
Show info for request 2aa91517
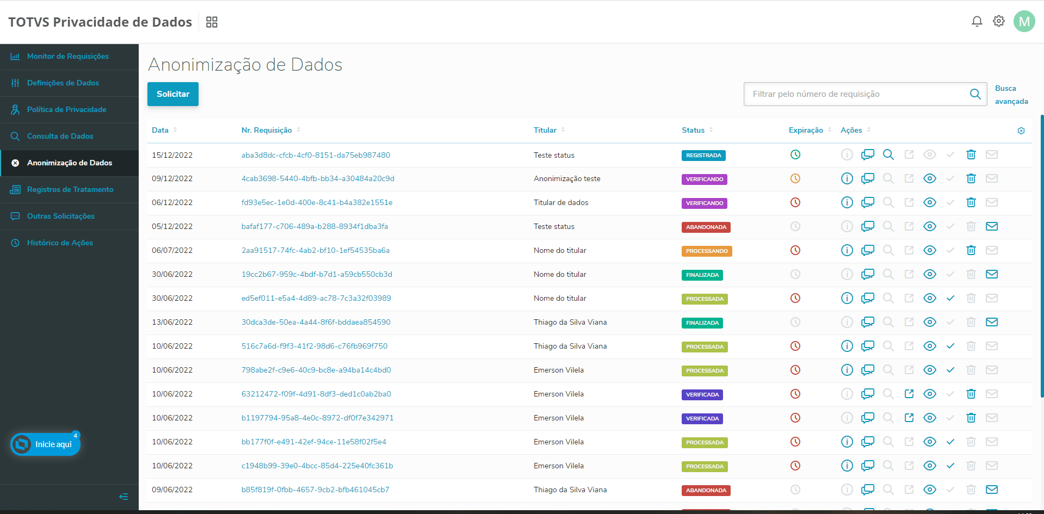click(x=847, y=250)
